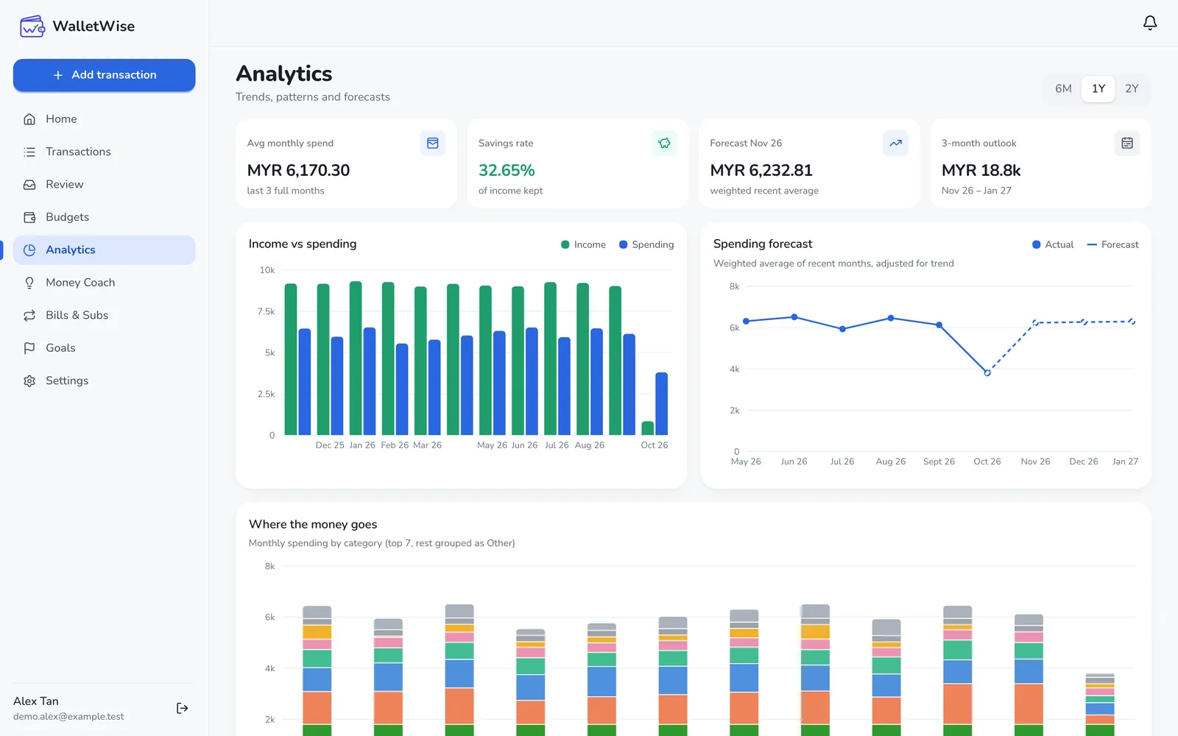
Task: Click the Home house icon
Action: (29, 119)
